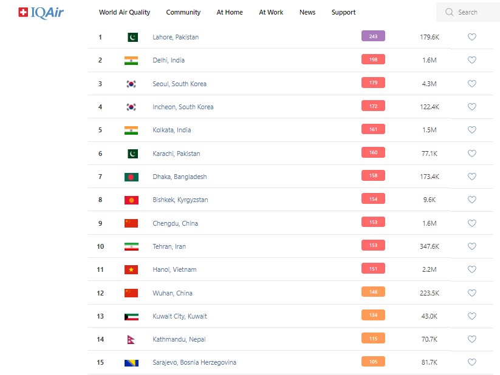The width and height of the screenshot is (500, 375).
Task: Expand the Community menu
Action: click(183, 12)
